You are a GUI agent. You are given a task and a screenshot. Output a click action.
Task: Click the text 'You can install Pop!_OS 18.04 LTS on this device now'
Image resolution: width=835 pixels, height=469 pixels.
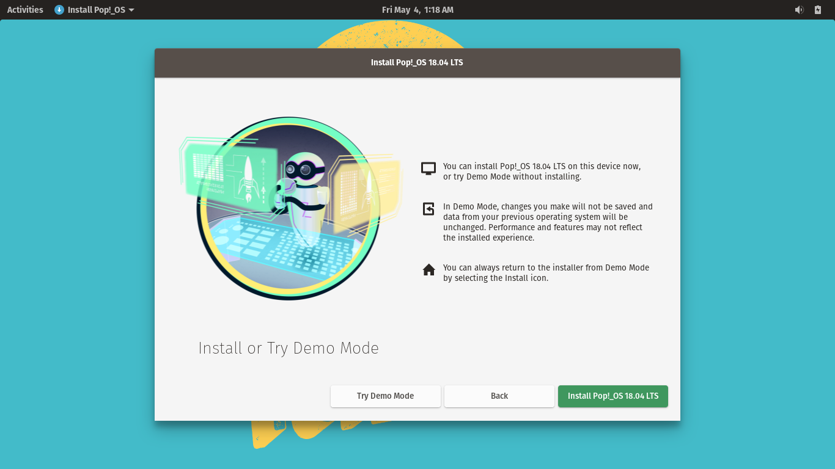pos(542,166)
